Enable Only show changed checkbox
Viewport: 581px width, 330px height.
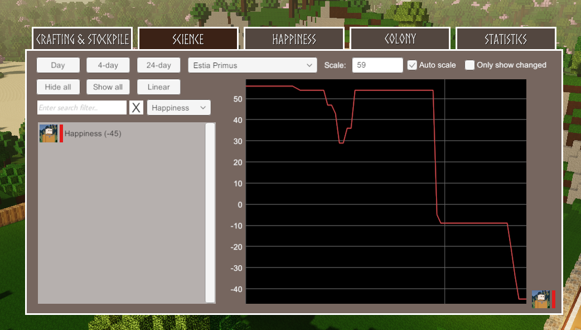tap(469, 65)
